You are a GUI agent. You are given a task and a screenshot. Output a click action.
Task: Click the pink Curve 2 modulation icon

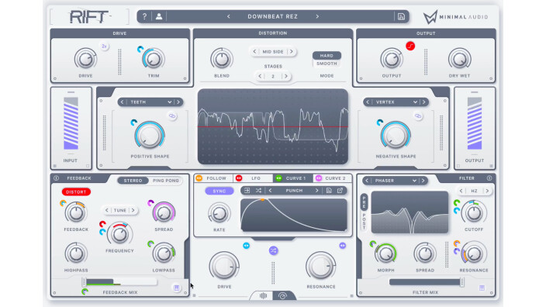pyautogui.click(x=319, y=178)
